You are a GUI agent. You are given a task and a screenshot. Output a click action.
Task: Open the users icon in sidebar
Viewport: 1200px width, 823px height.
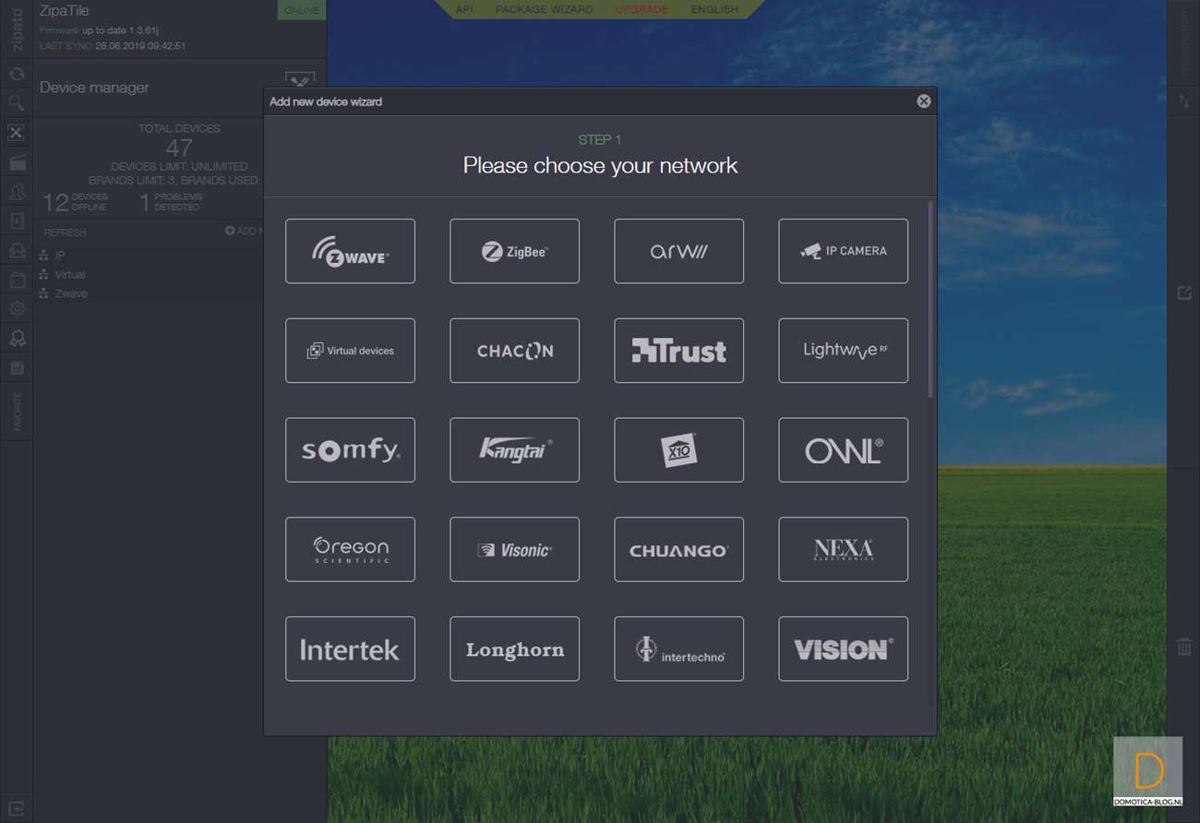16,192
